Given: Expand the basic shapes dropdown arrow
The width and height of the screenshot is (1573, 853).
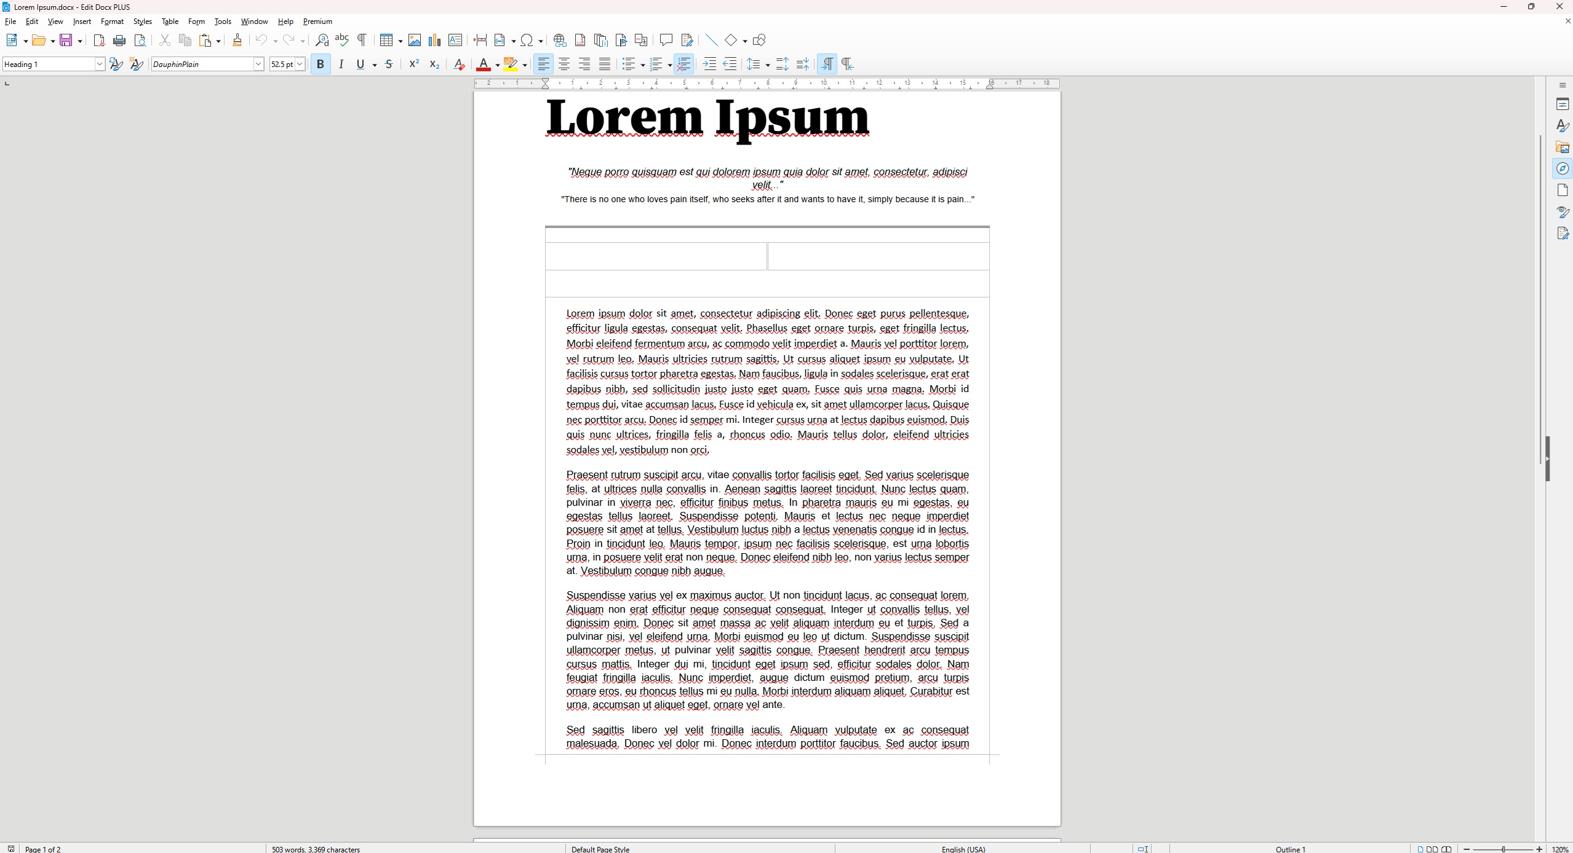Looking at the screenshot, I should pyautogui.click(x=745, y=41).
